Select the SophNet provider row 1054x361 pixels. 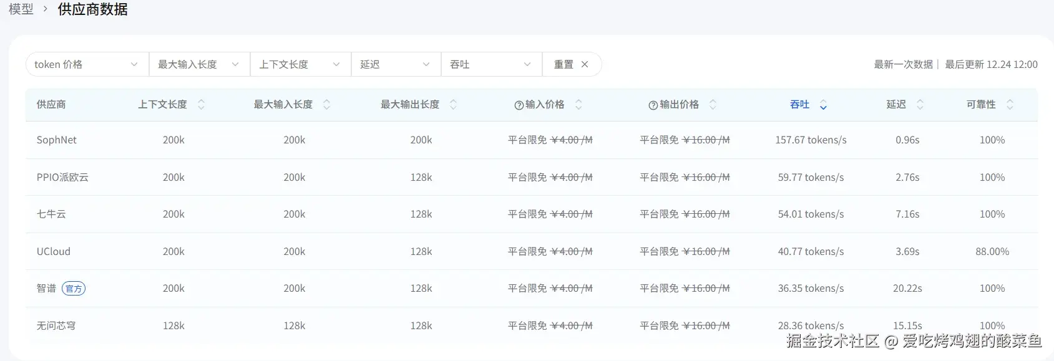(57, 140)
